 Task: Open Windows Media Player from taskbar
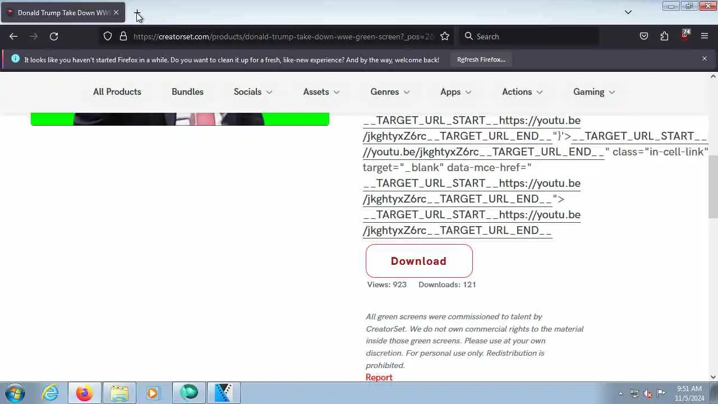pyautogui.click(x=153, y=393)
